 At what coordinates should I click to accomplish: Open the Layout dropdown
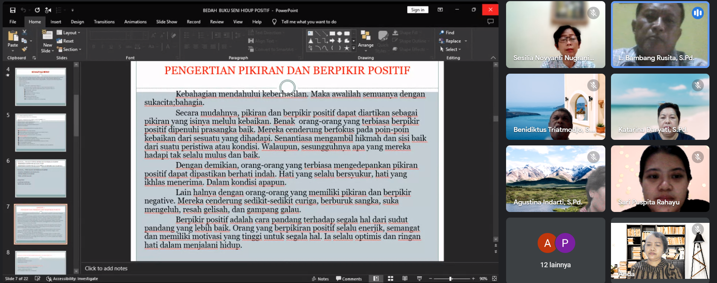[x=68, y=33]
